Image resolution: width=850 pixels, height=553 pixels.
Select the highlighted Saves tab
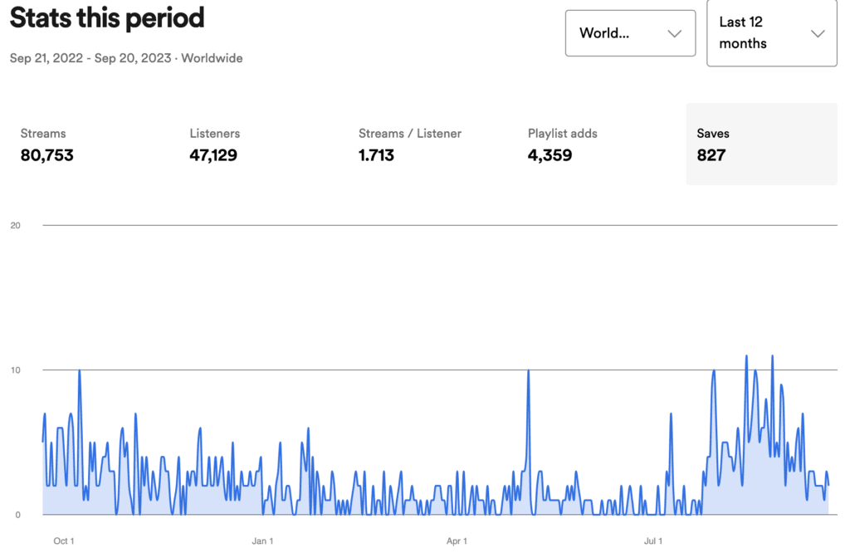[762, 144]
